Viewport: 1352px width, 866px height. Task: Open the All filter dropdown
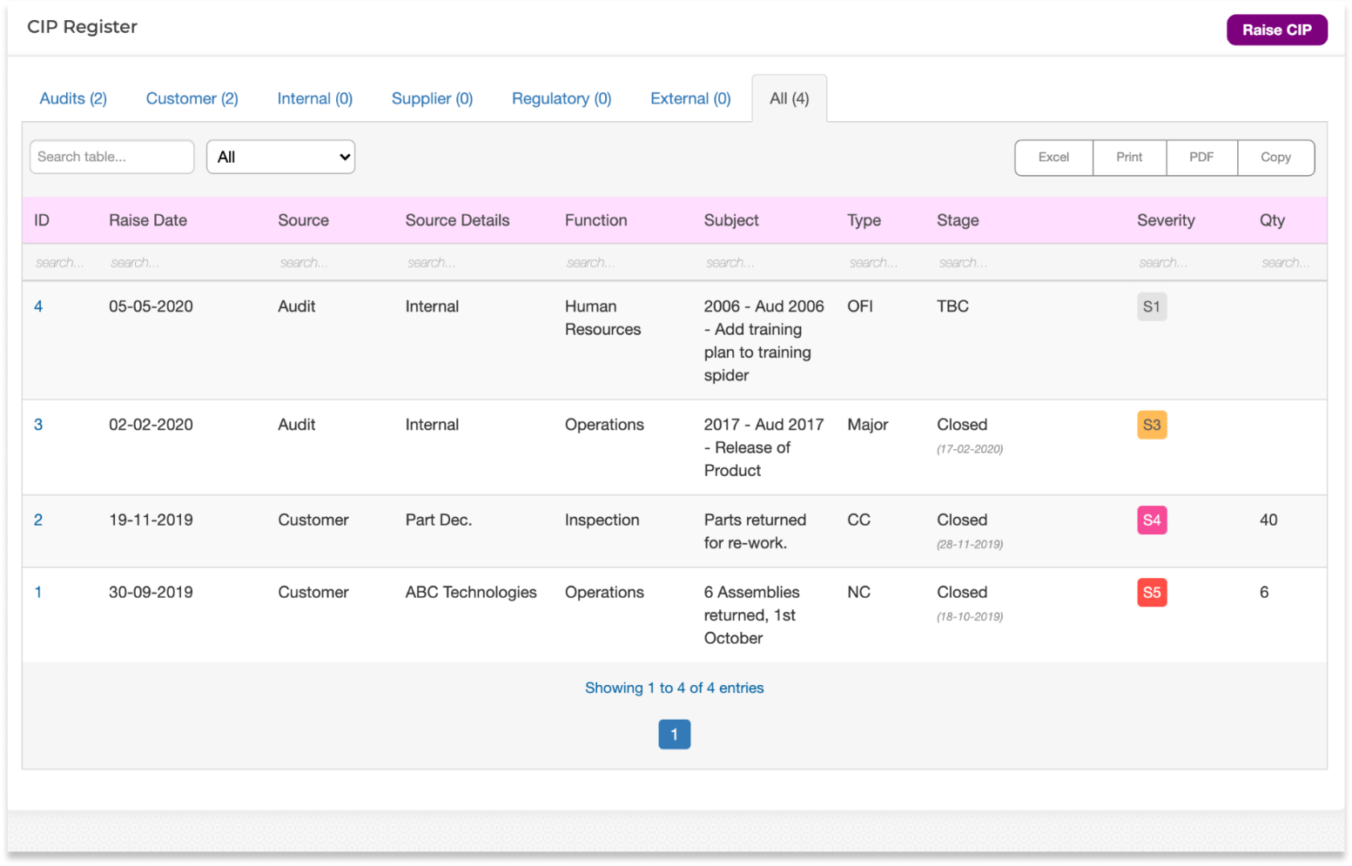point(280,157)
